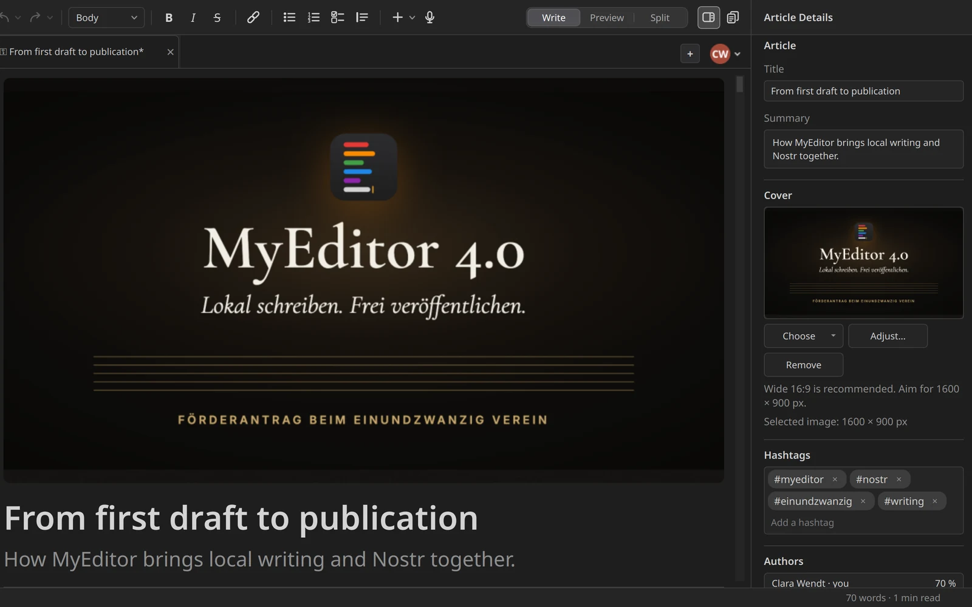
Task: Open the Choose button dropdown arrow
Action: coord(833,336)
